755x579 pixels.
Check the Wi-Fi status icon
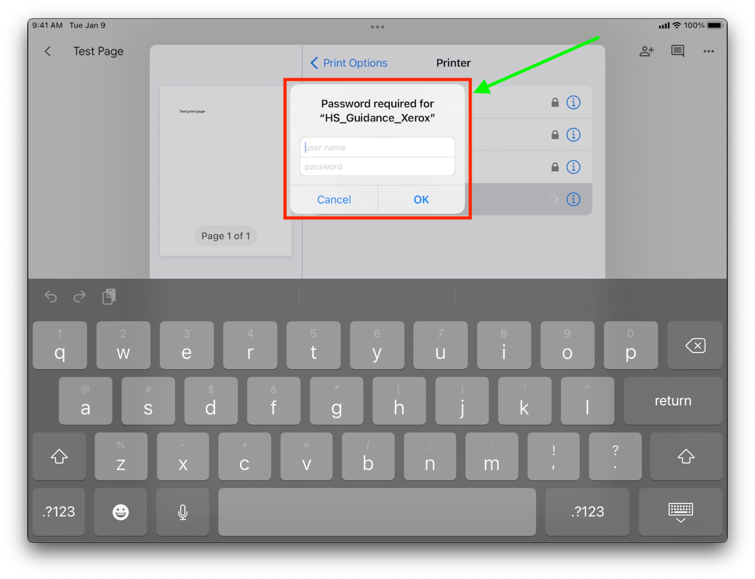tap(677, 25)
